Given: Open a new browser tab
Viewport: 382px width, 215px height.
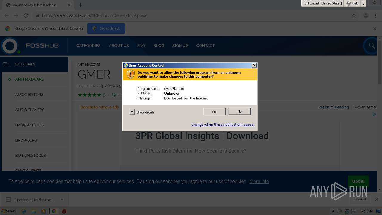Looking at the screenshot, I should 80,5.
